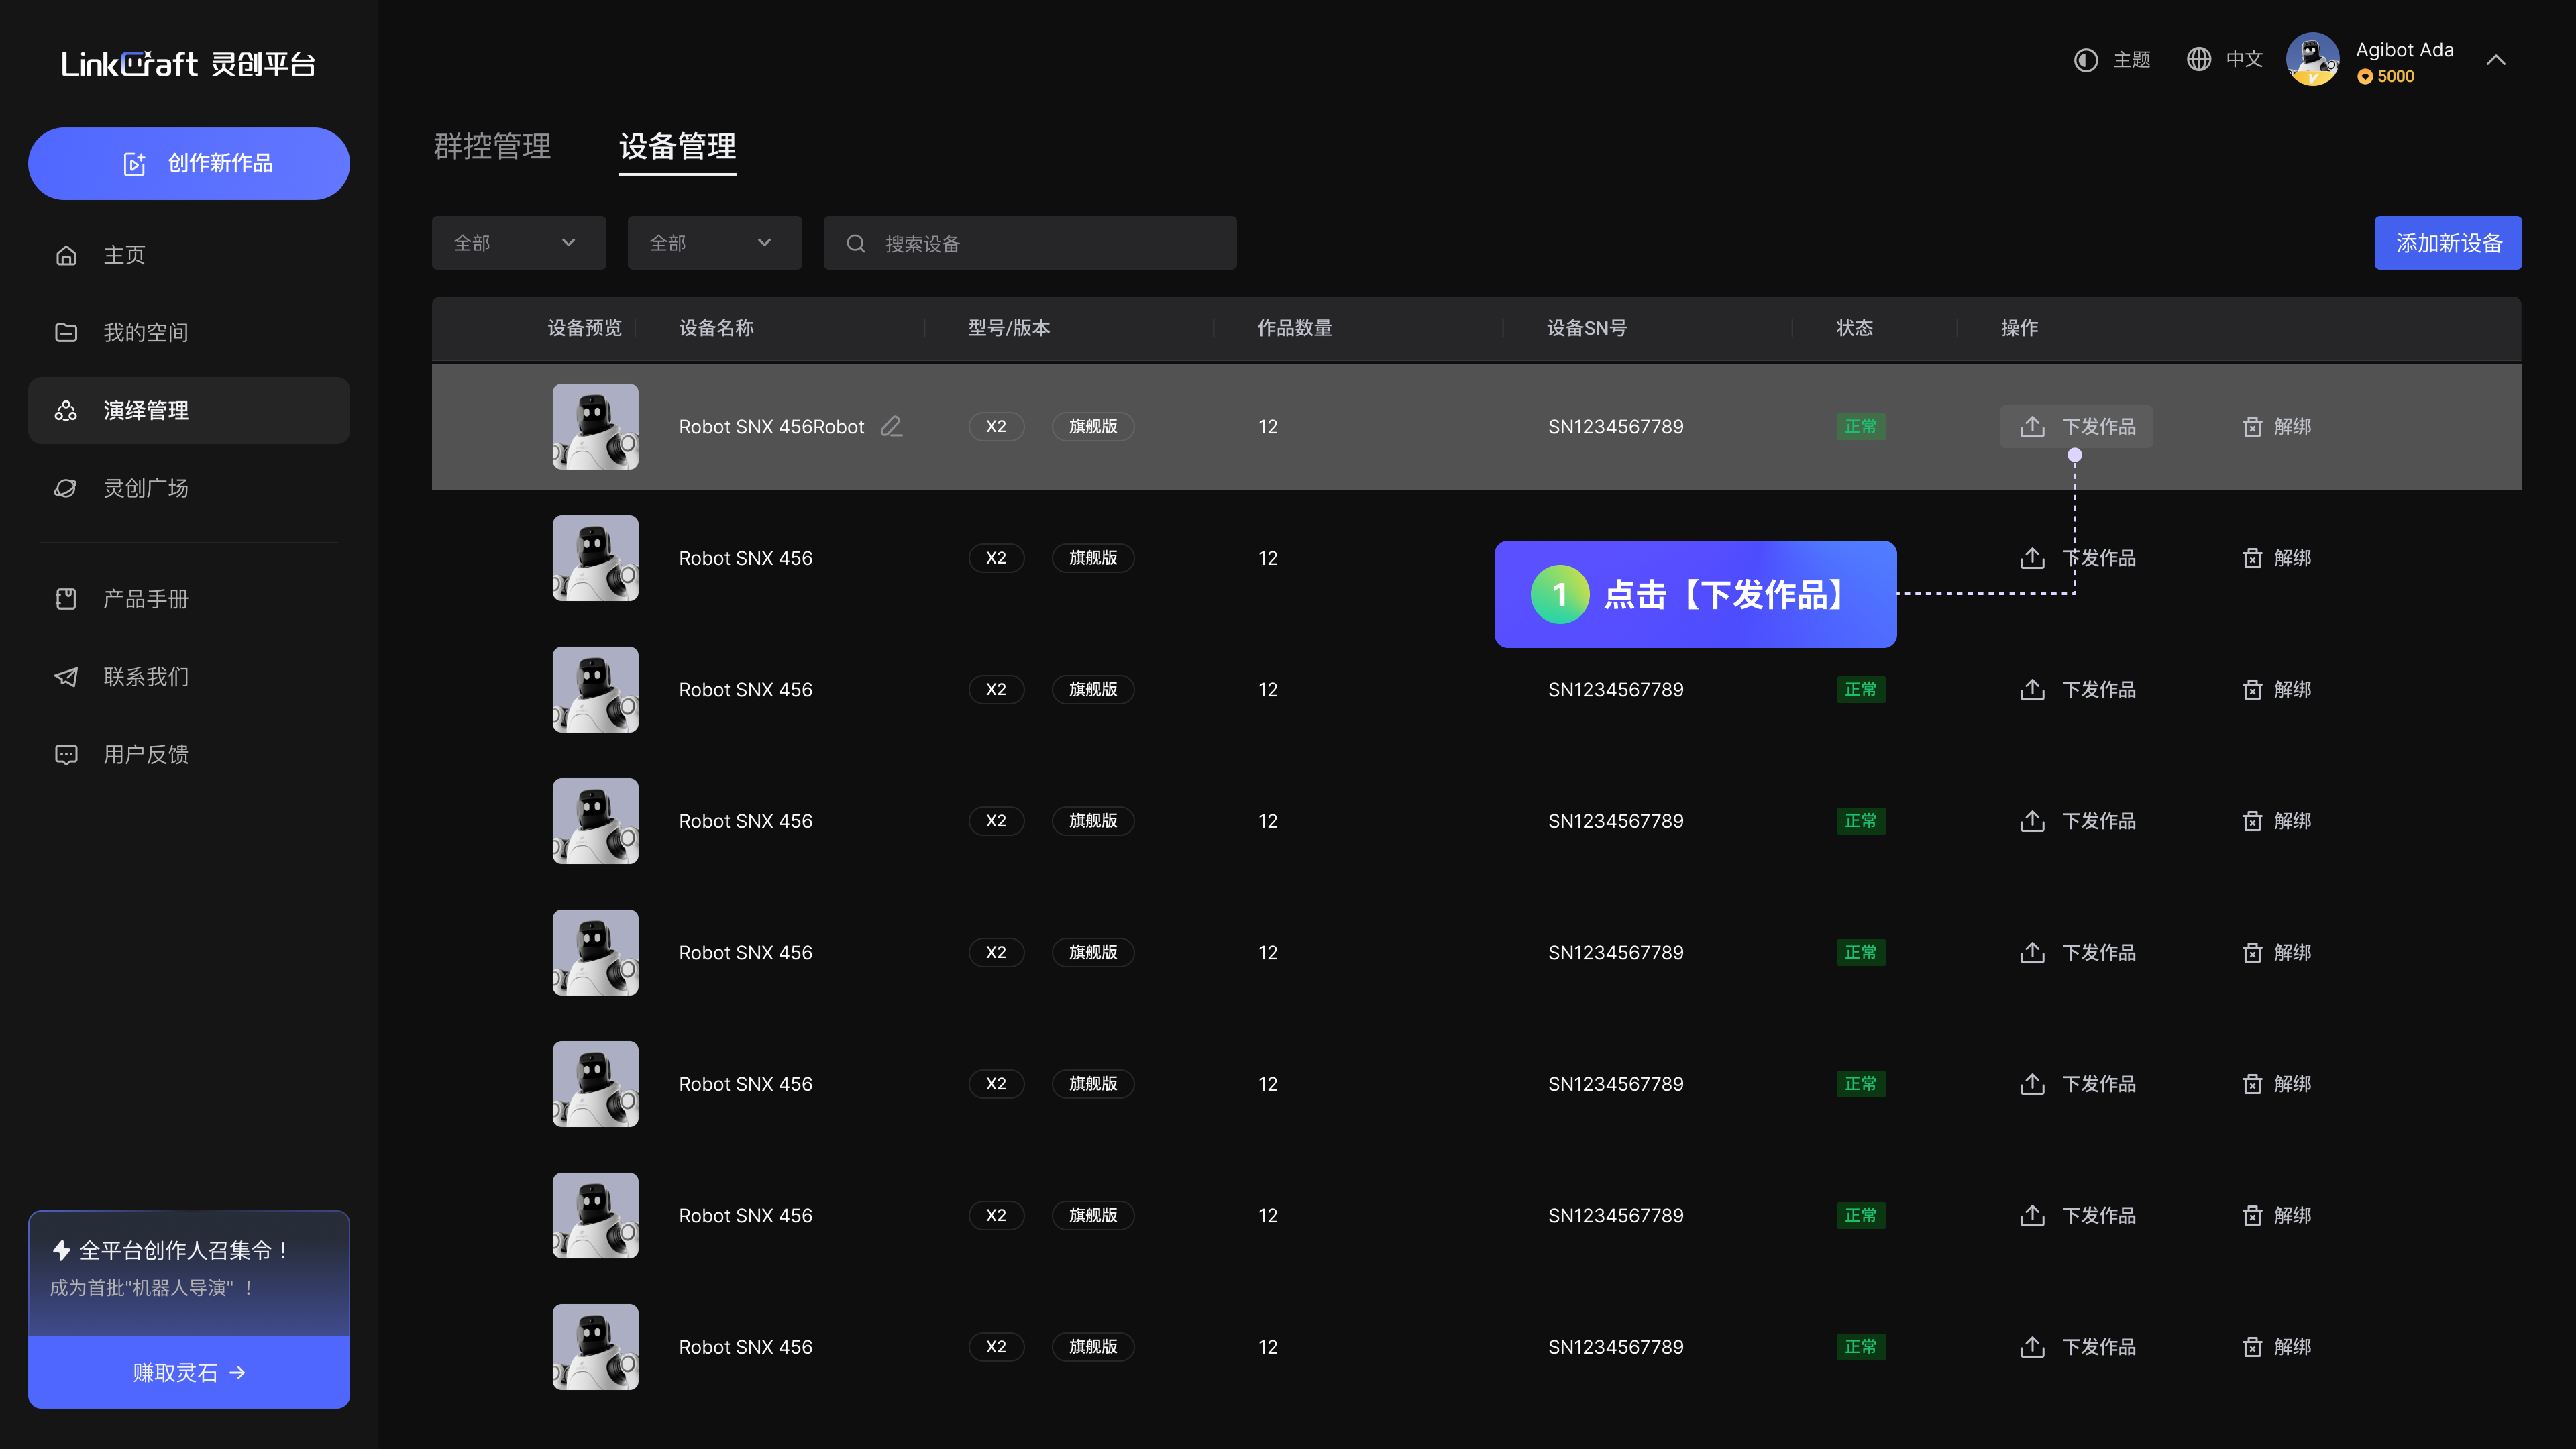
Task: Open 灵创广场 planet icon item
Action: [66, 488]
